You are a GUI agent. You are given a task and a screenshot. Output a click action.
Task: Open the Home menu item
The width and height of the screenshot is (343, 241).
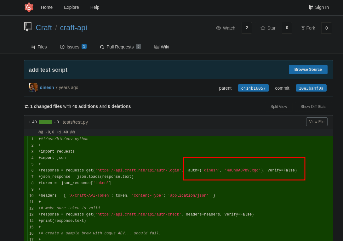[47, 7]
